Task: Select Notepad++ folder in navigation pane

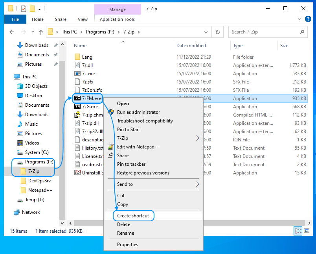Action: point(40,190)
